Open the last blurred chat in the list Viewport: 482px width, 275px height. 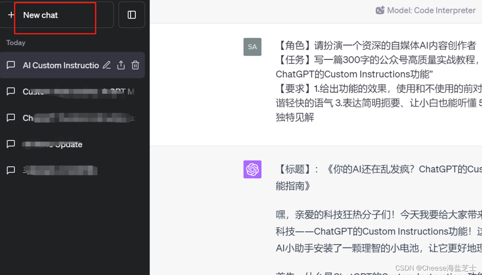(x=72, y=170)
